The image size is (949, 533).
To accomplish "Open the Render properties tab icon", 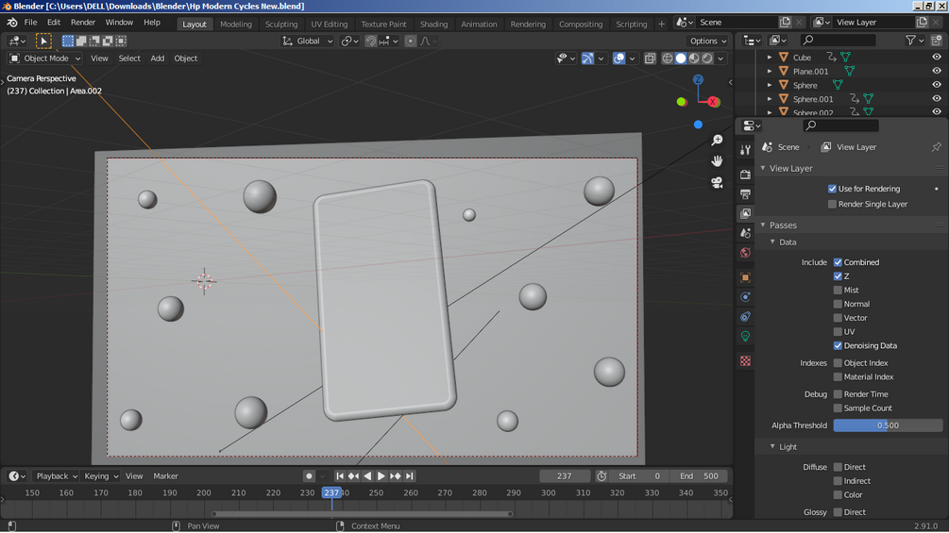I will (x=745, y=174).
